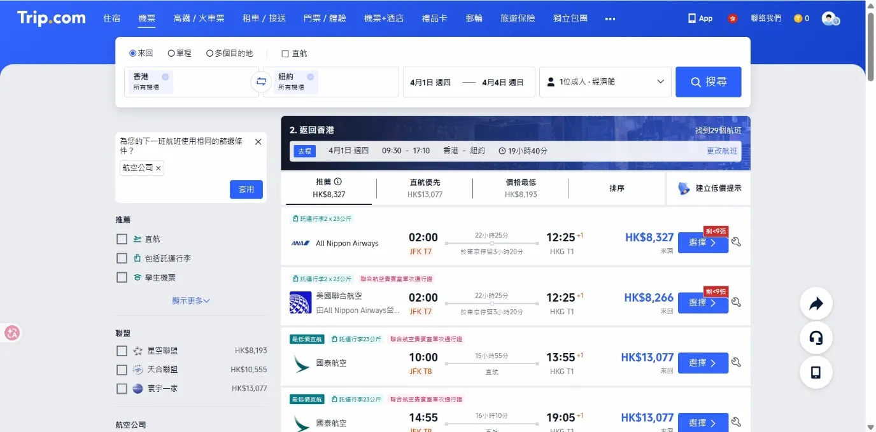Expand 顯示更多 under recommended filters
The image size is (876, 432).
(x=191, y=300)
